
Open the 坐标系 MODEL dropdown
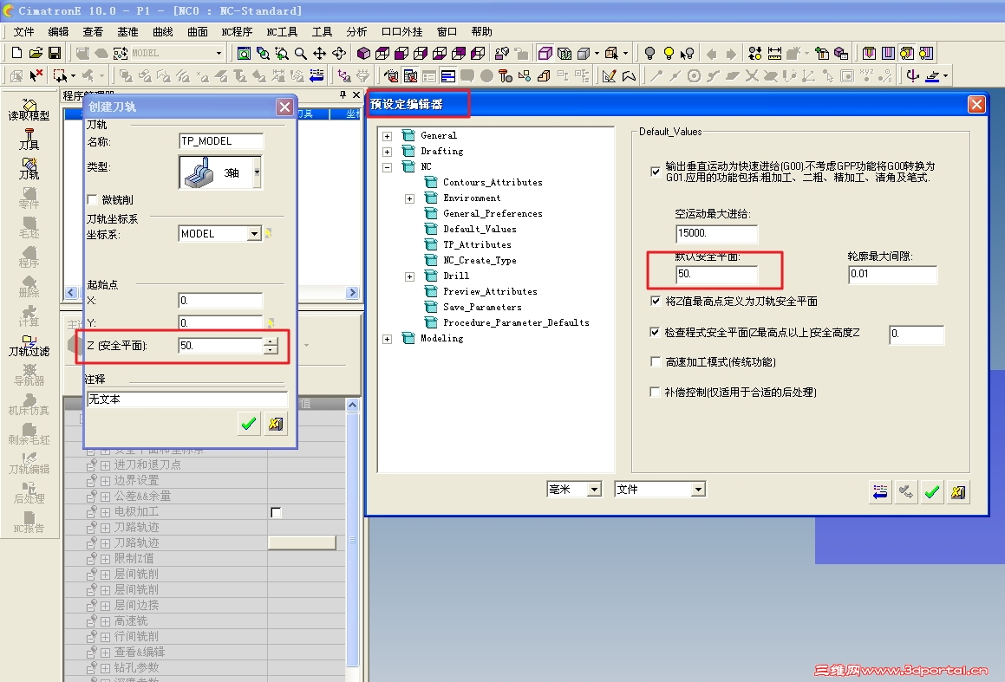254,234
